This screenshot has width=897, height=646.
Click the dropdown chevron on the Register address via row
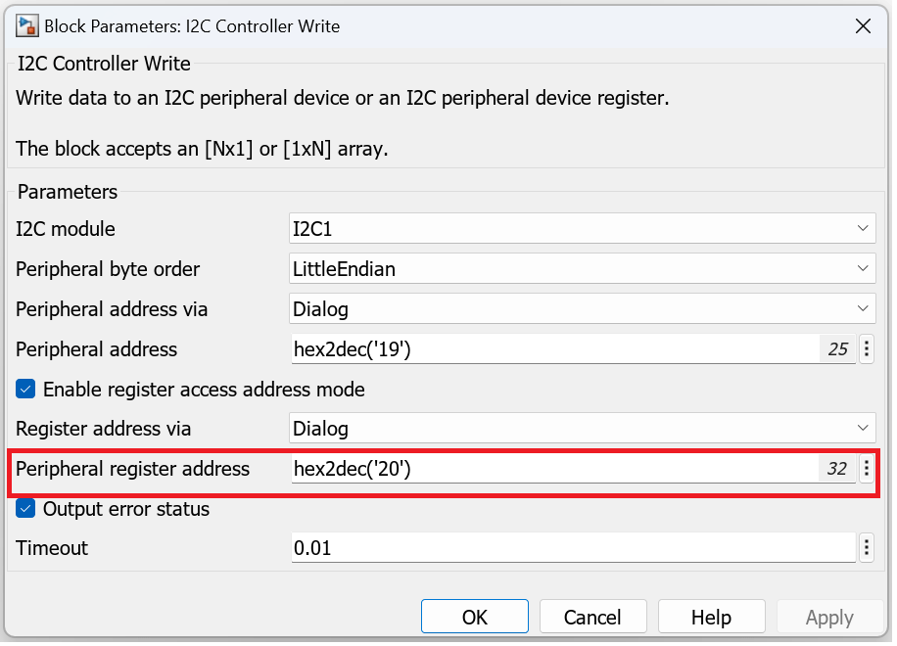(862, 429)
